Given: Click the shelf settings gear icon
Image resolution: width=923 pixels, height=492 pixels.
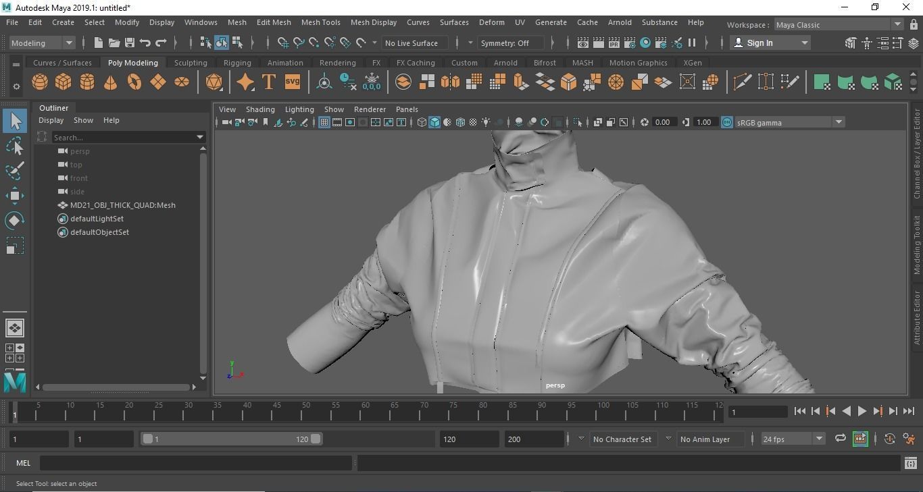Looking at the screenshot, I should tap(16, 86).
